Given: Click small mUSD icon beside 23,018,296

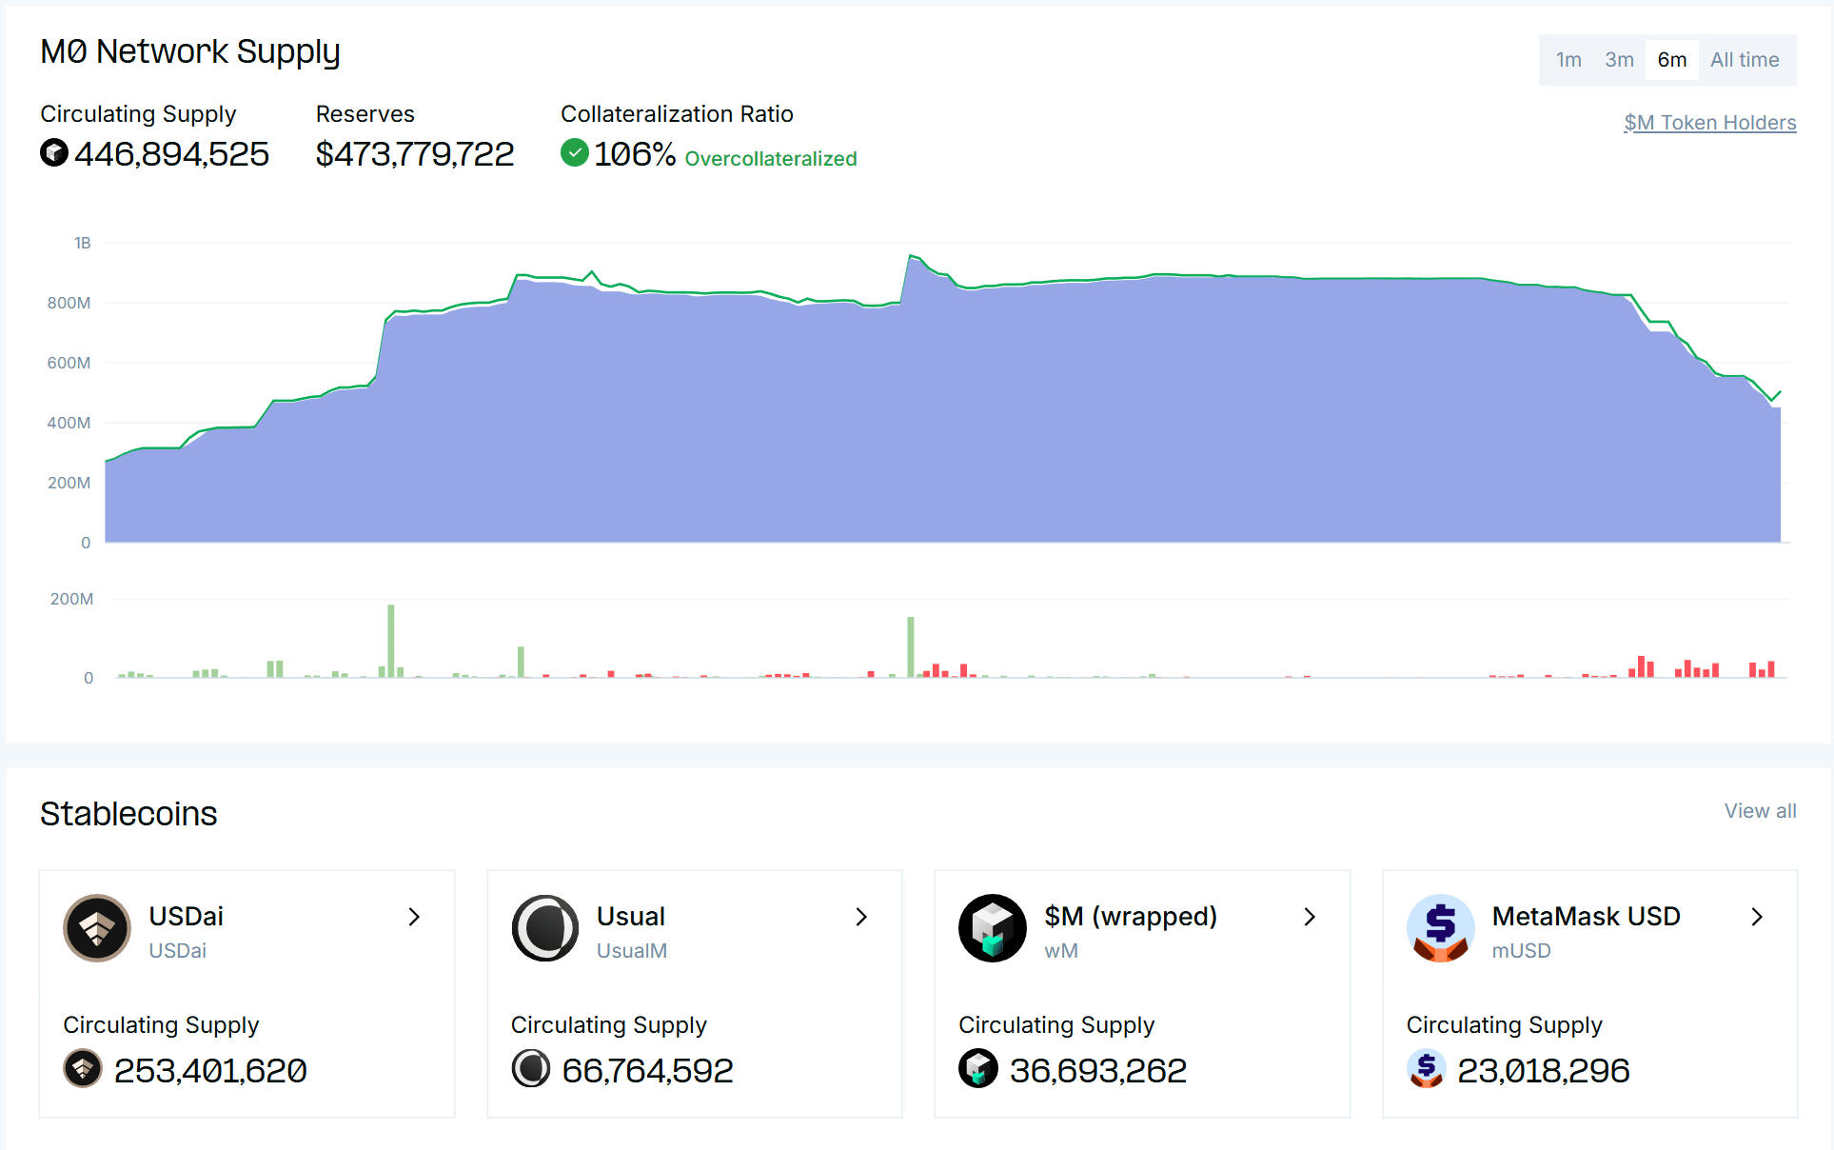Looking at the screenshot, I should pyautogui.click(x=1426, y=1068).
